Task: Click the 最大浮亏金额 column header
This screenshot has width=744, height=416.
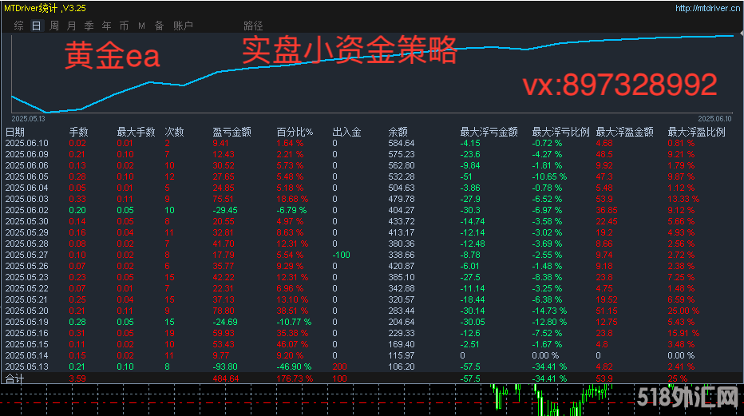Action: [489, 132]
